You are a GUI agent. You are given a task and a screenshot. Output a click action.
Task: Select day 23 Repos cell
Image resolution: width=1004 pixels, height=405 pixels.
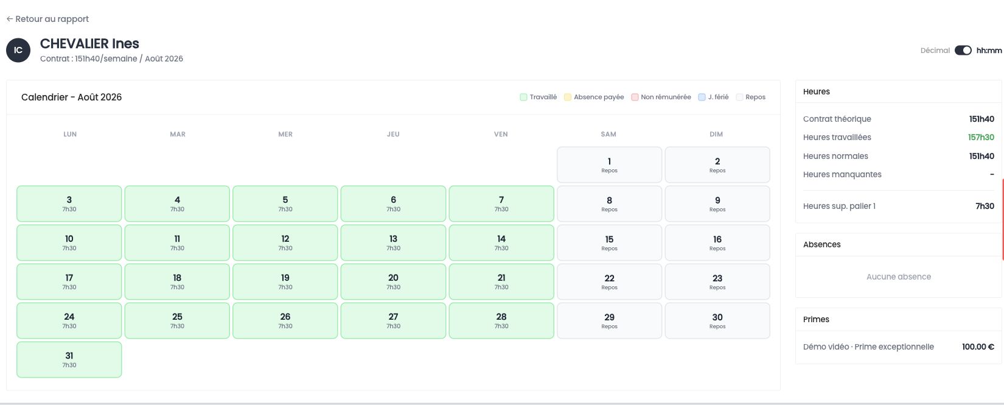tap(717, 281)
